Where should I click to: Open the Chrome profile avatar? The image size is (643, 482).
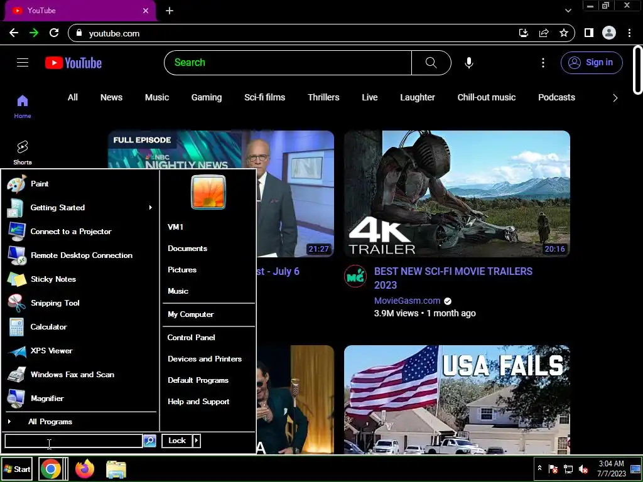point(609,33)
